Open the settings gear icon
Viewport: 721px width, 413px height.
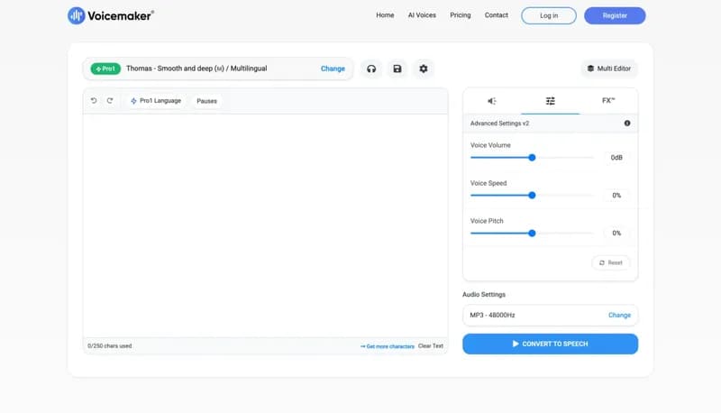coord(424,69)
